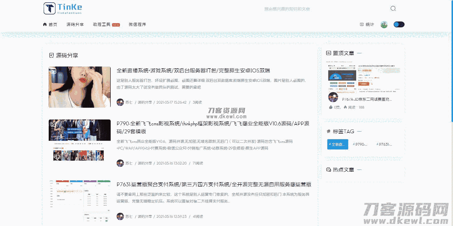Viewport: 453px width, 226px height.
Task: Open the 教程工具 nav menu item
Action: [x=102, y=24]
